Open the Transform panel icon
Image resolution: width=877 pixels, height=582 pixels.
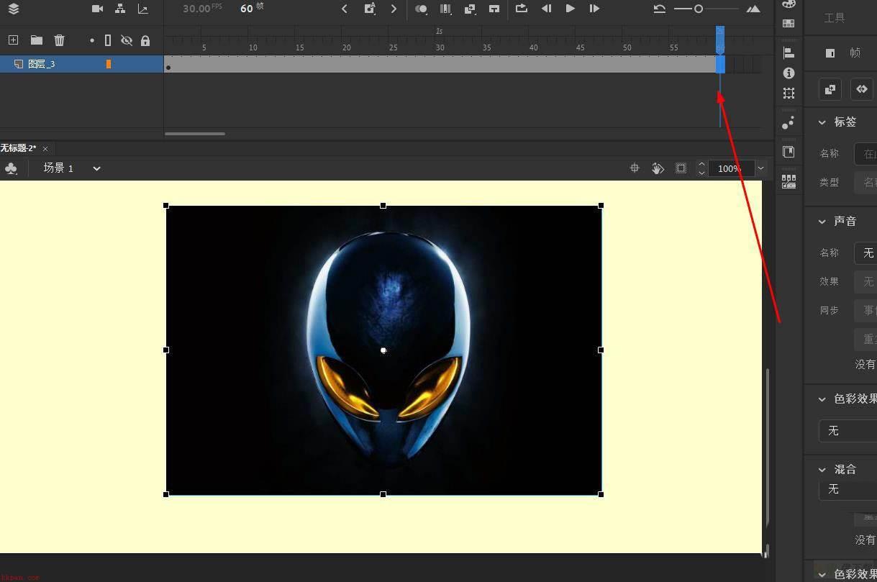point(789,94)
